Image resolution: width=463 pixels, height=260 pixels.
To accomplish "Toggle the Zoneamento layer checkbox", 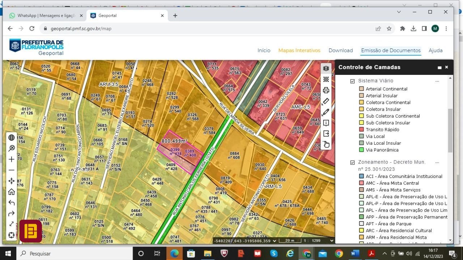I will [x=352, y=162].
